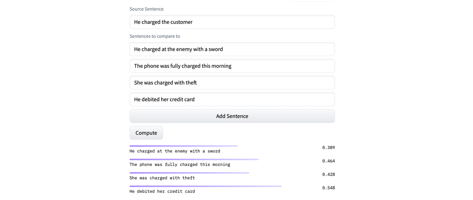Image resolution: width=473 pixels, height=200 pixels.
Task: Click the 'She was charged with theft' input
Action: pyautogui.click(x=232, y=83)
